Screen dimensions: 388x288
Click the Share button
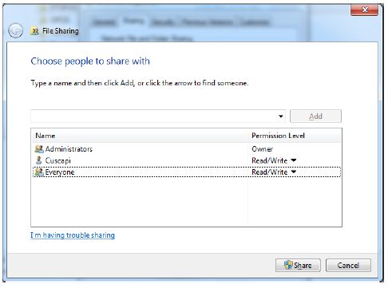[x=298, y=265]
